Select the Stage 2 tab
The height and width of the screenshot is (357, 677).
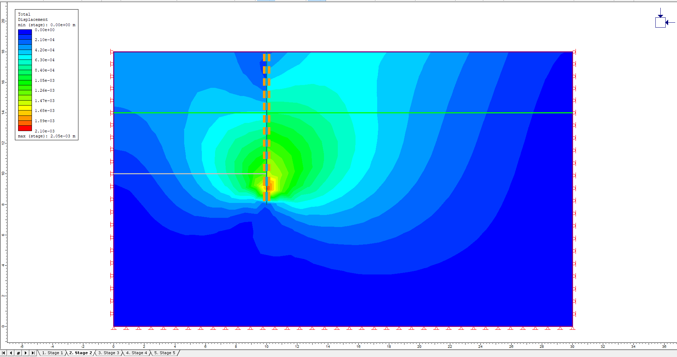(81, 353)
